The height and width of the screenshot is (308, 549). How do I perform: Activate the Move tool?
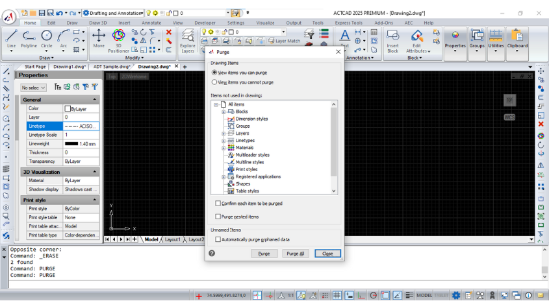(x=99, y=38)
